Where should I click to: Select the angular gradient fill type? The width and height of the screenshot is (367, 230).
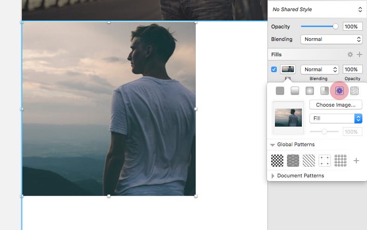(324, 91)
